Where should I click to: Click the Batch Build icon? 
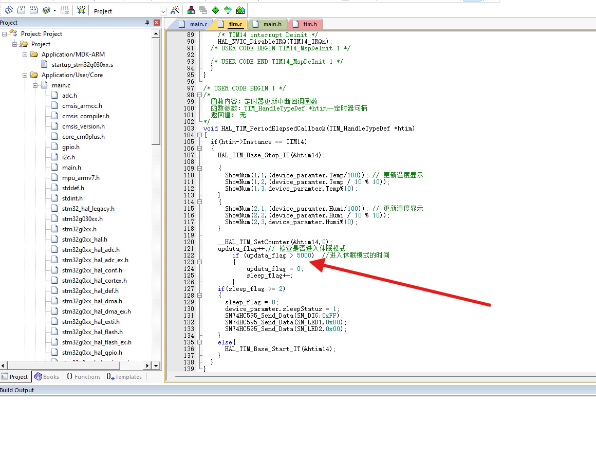[46, 10]
